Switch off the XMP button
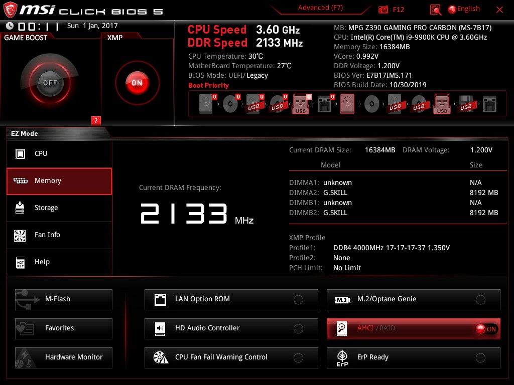This screenshot has height=385, width=514. (x=137, y=83)
